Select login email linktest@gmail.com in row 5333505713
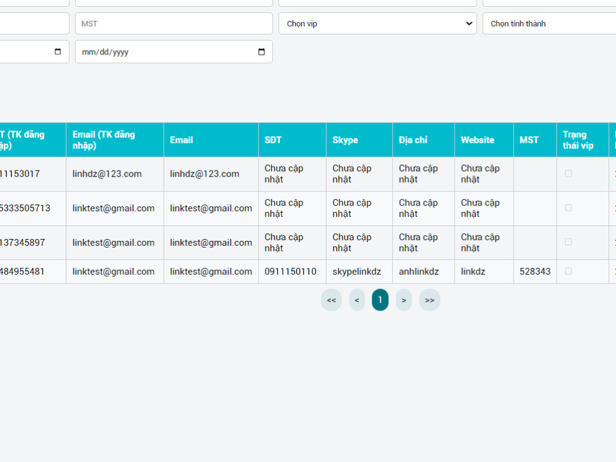 pyautogui.click(x=113, y=208)
